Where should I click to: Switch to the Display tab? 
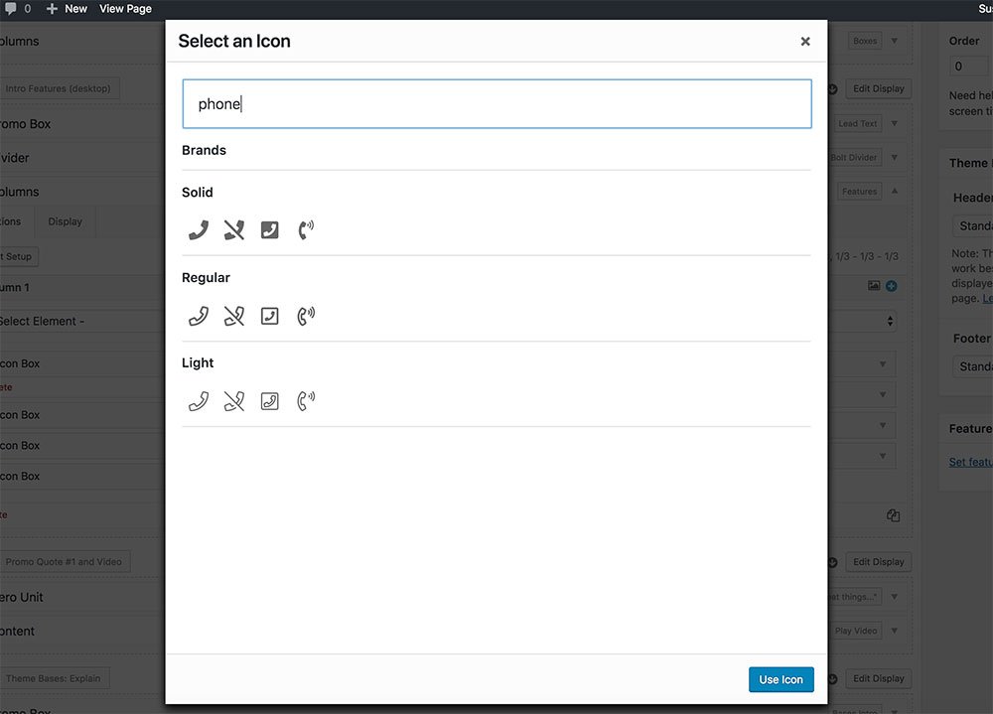pos(66,221)
